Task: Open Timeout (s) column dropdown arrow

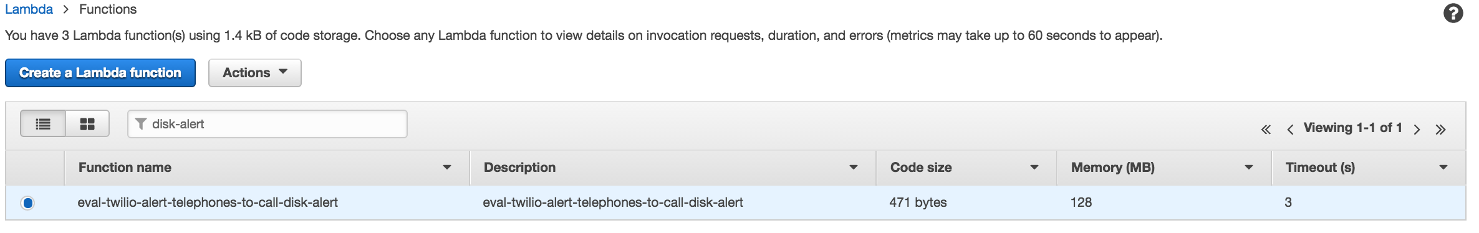Action: pyautogui.click(x=1443, y=168)
